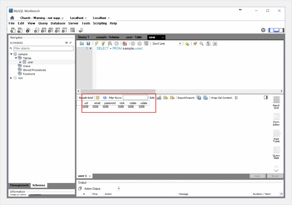The height and width of the screenshot is (205, 292).
Task: Execute the whole SQL script
Action: click(x=97, y=43)
